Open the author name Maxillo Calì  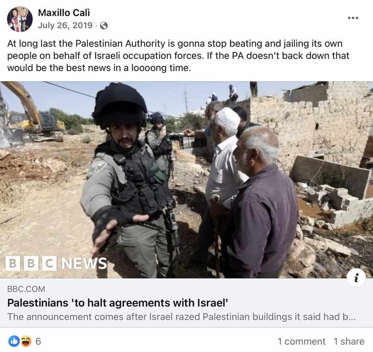[x=64, y=13]
